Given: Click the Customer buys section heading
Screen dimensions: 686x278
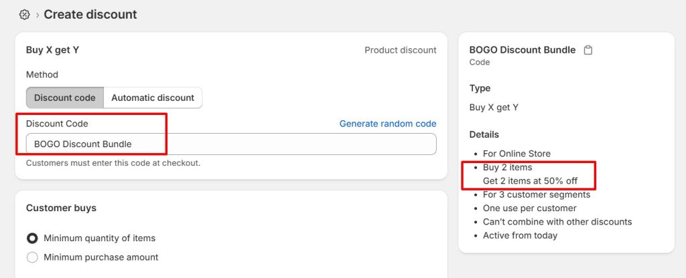Looking at the screenshot, I should coord(61,208).
